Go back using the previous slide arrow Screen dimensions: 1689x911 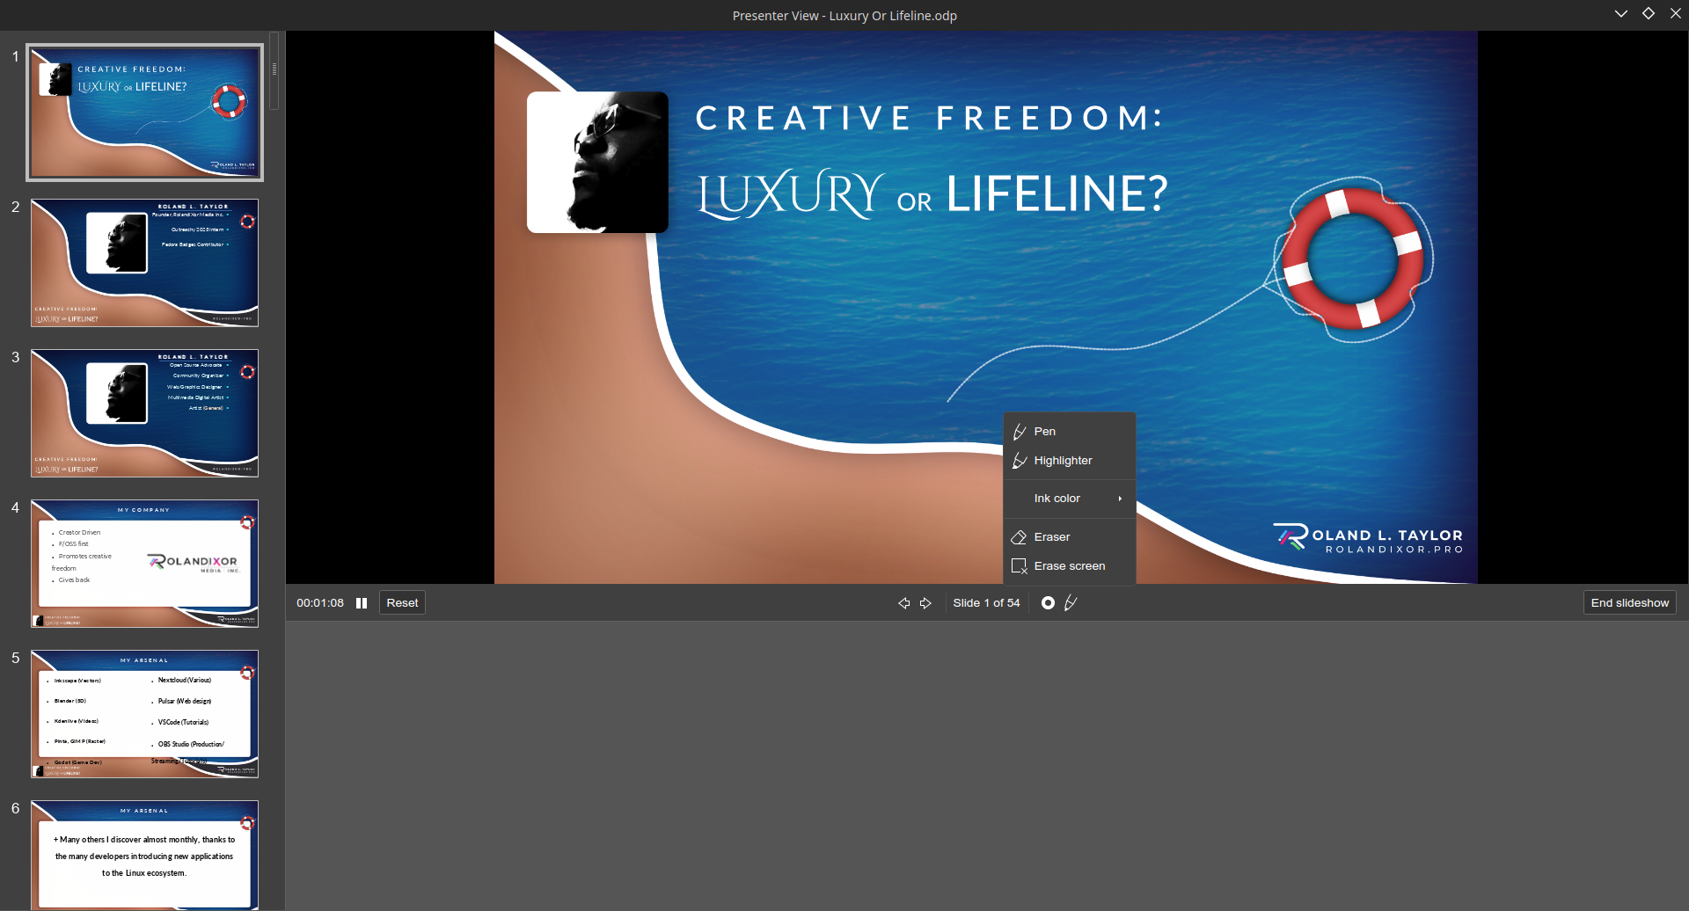(x=903, y=602)
